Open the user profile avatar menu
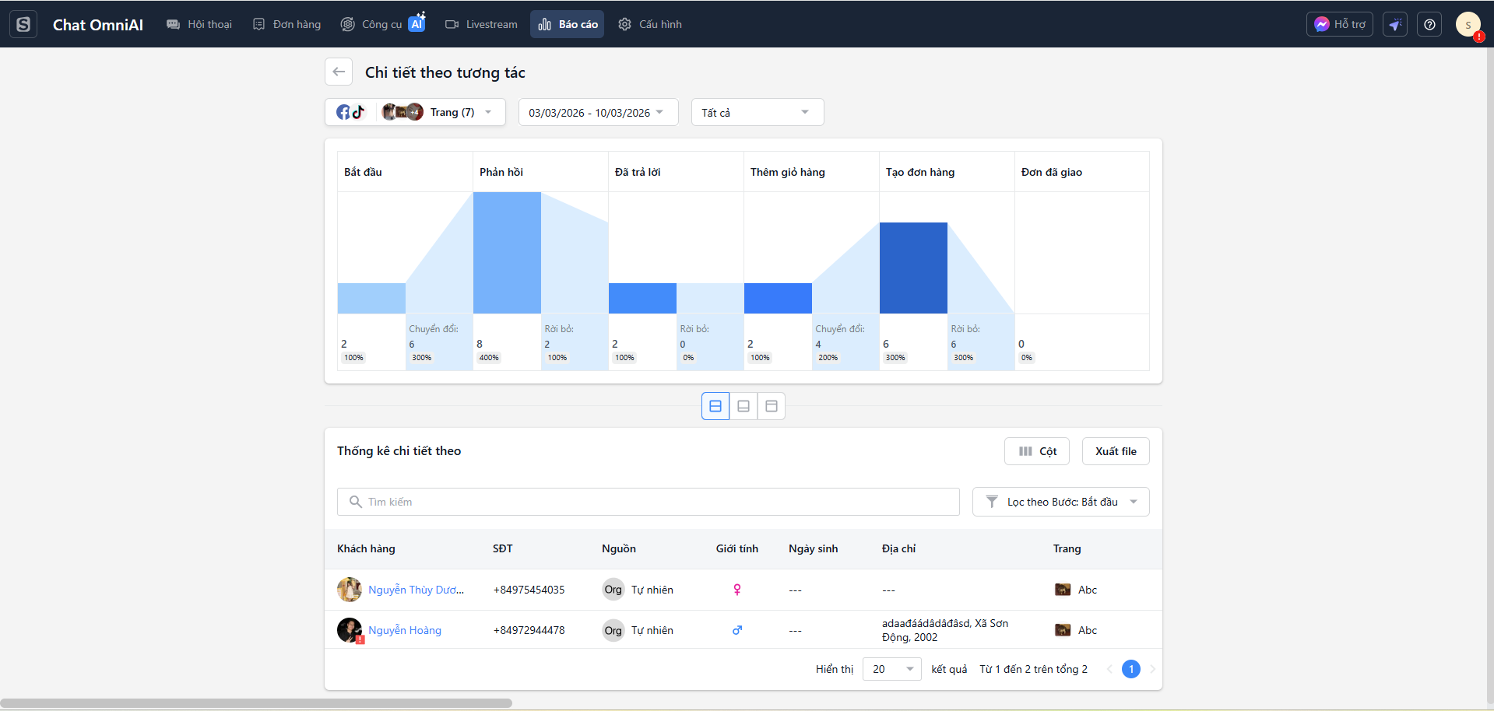 pyautogui.click(x=1468, y=24)
